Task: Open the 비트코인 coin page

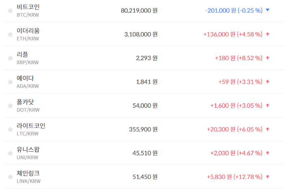Action: point(28,7)
